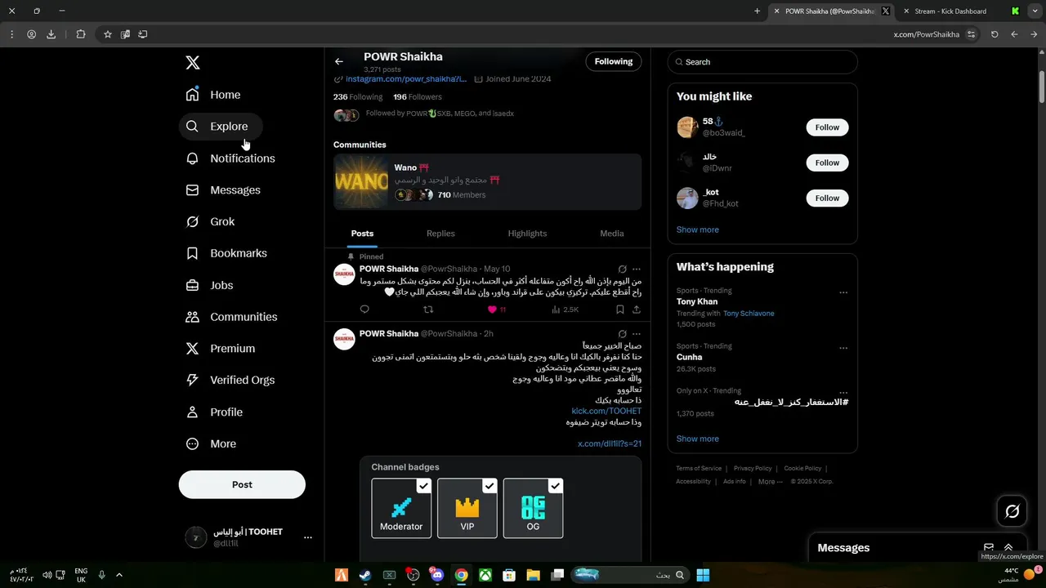Open kick.com/TOOHET link
Screen dimensions: 1046x588
[x=606, y=411]
